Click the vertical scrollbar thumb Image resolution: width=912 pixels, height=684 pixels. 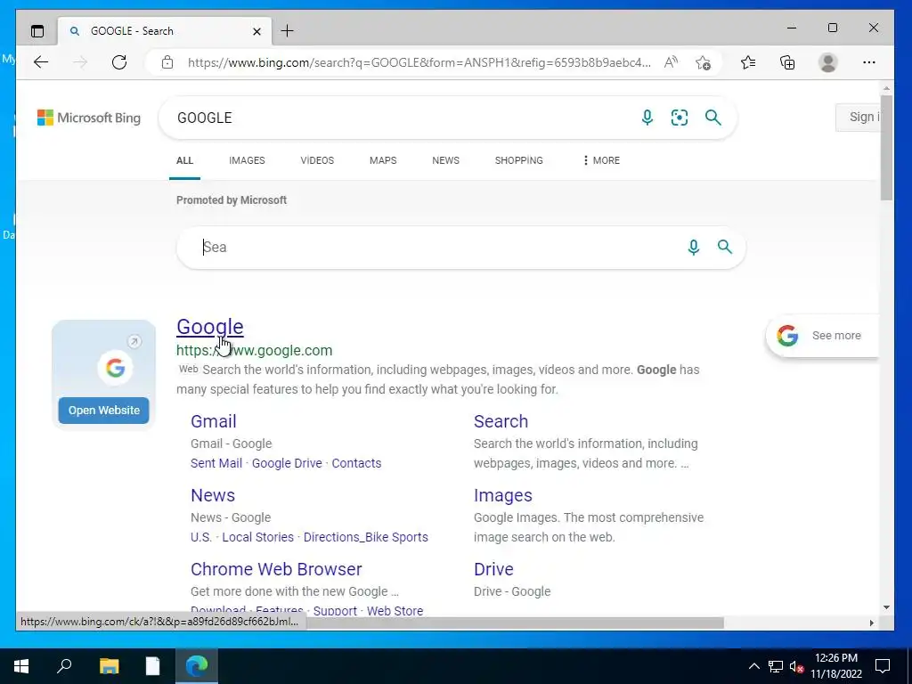point(886,148)
